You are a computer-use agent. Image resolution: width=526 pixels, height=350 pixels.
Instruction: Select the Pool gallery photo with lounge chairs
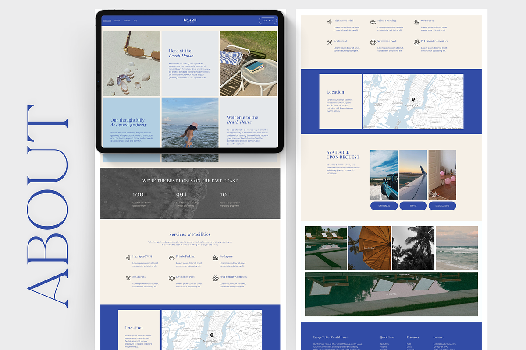[x=326, y=248]
